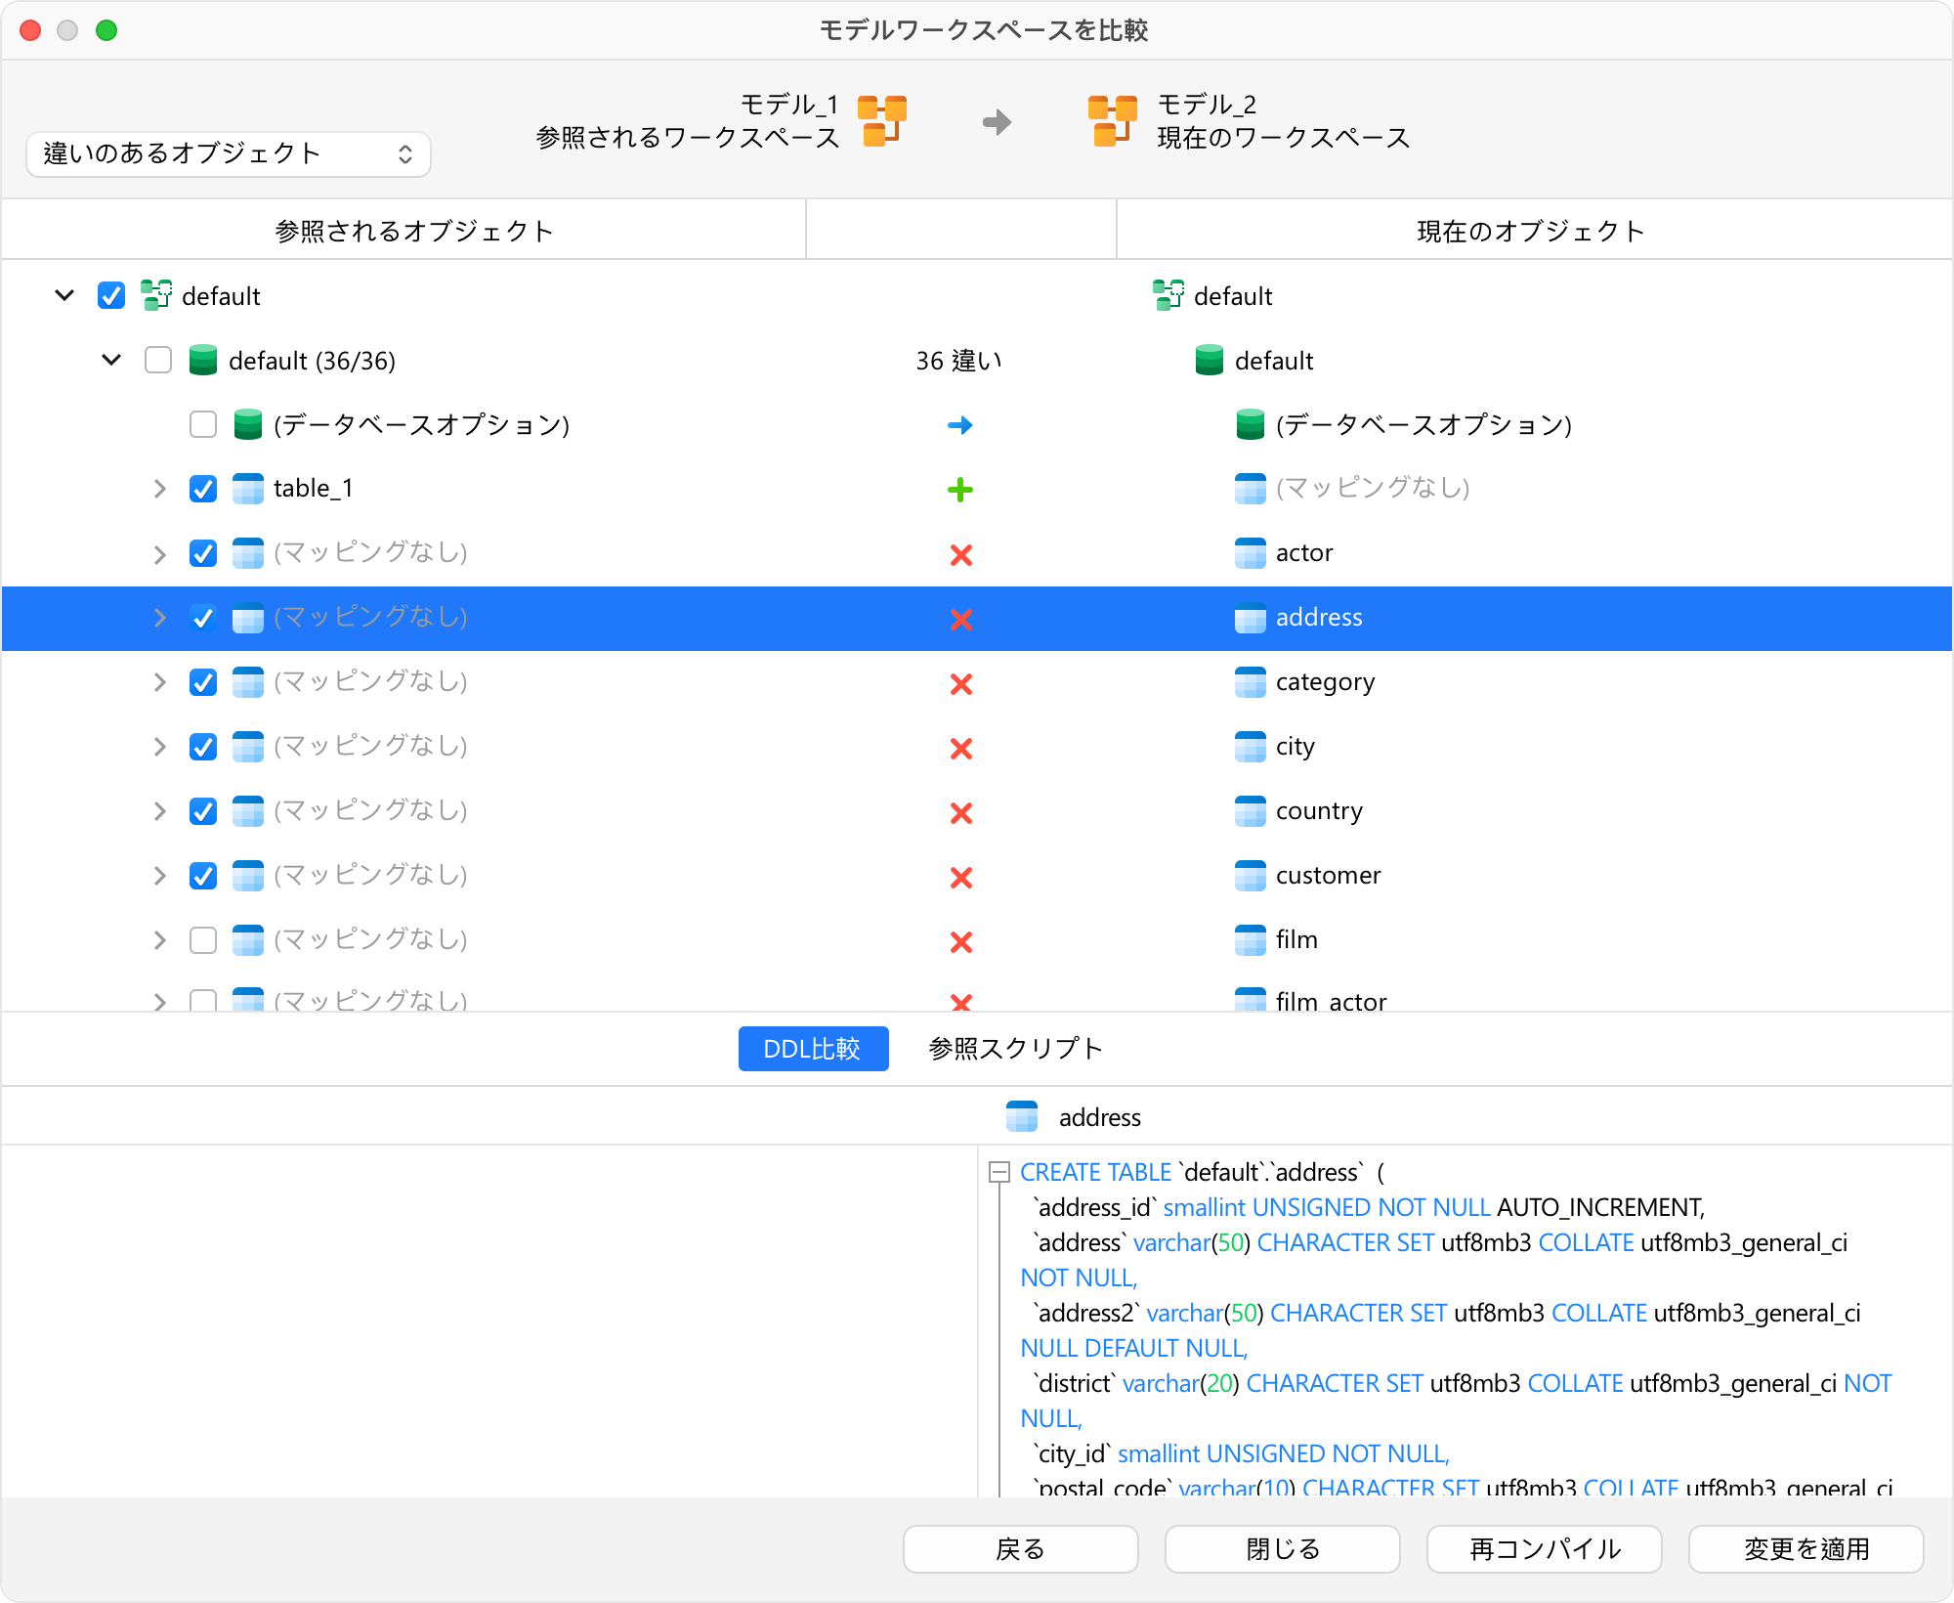Click the arrow between the two workspaces
The height and width of the screenshot is (1603, 1954).
pyautogui.click(x=997, y=122)
